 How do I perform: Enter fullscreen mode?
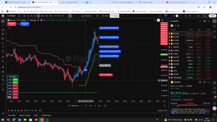point(194,16)
